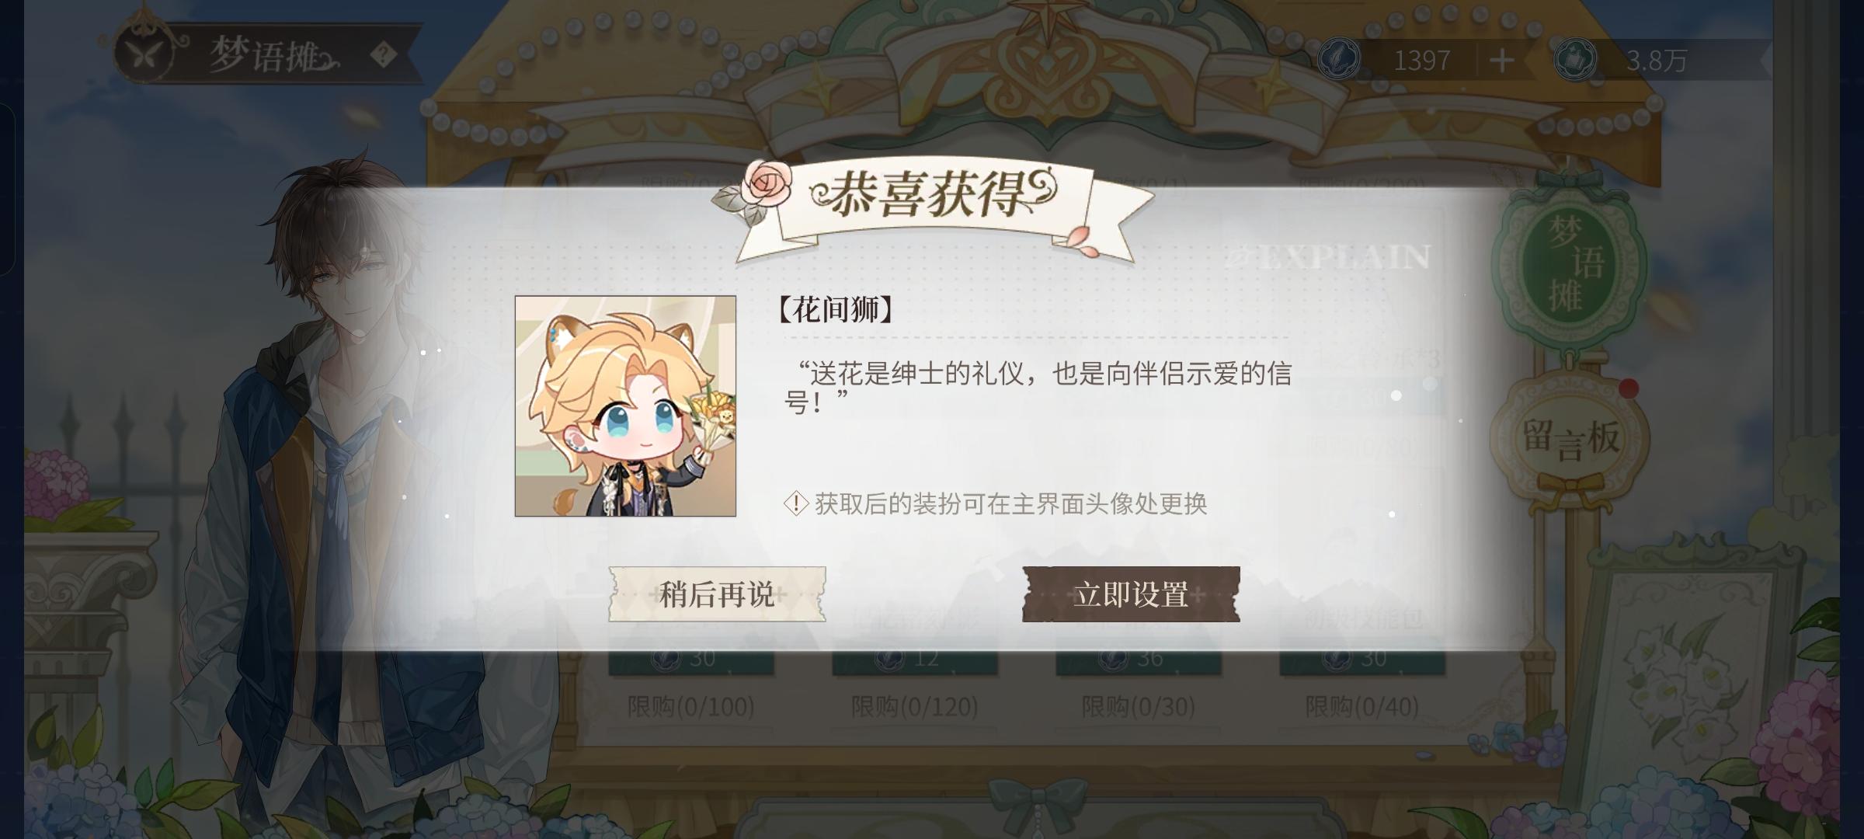This screenshot has width=1864, height=839.
Task: Tap the 1397 currency amount
Action: point(1421,61)
